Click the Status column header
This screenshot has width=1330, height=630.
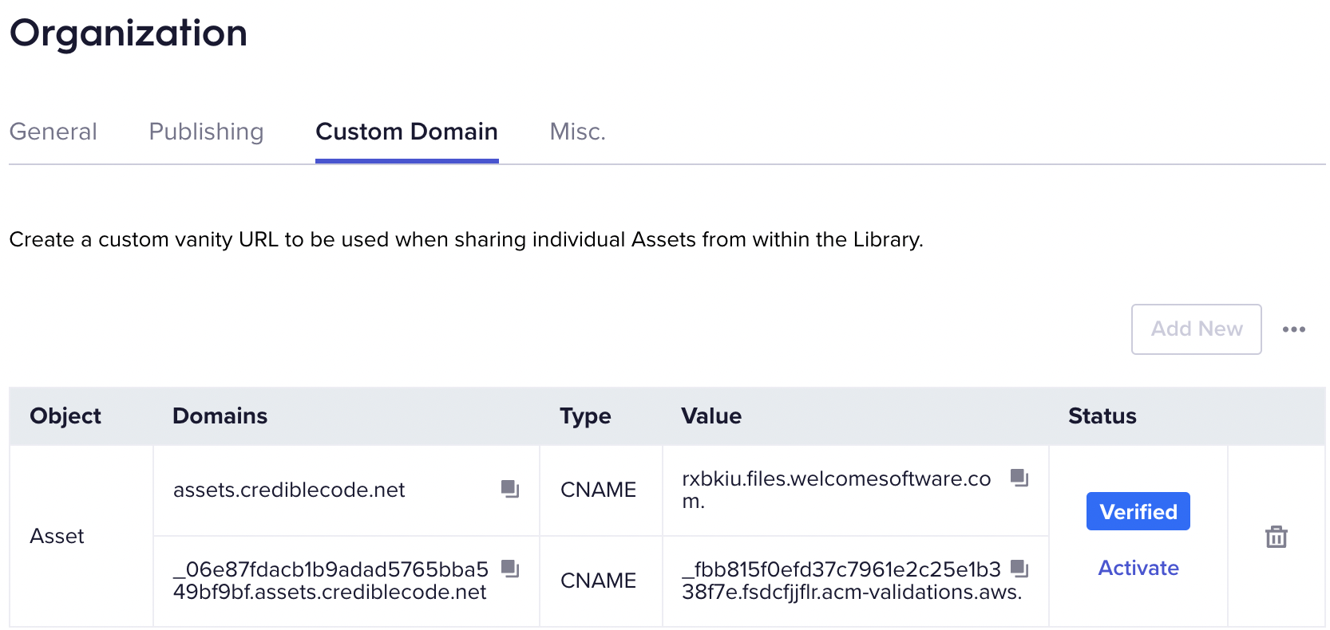tap(1102, 416)
